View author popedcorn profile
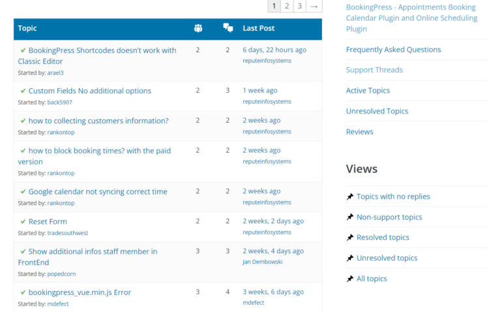 tap(61, 274)
